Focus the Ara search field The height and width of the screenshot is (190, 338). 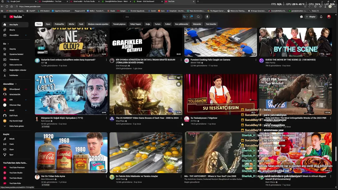tap(153, 17)
